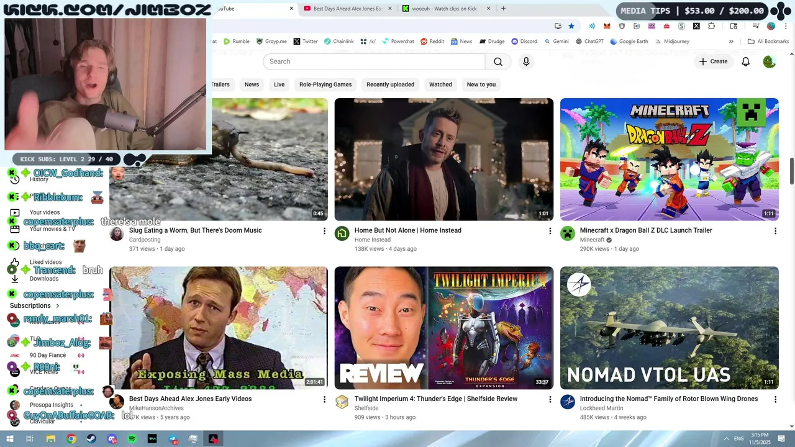795x447 pixels.
Task: Select the Live filter chip
Action: point(279,84)
